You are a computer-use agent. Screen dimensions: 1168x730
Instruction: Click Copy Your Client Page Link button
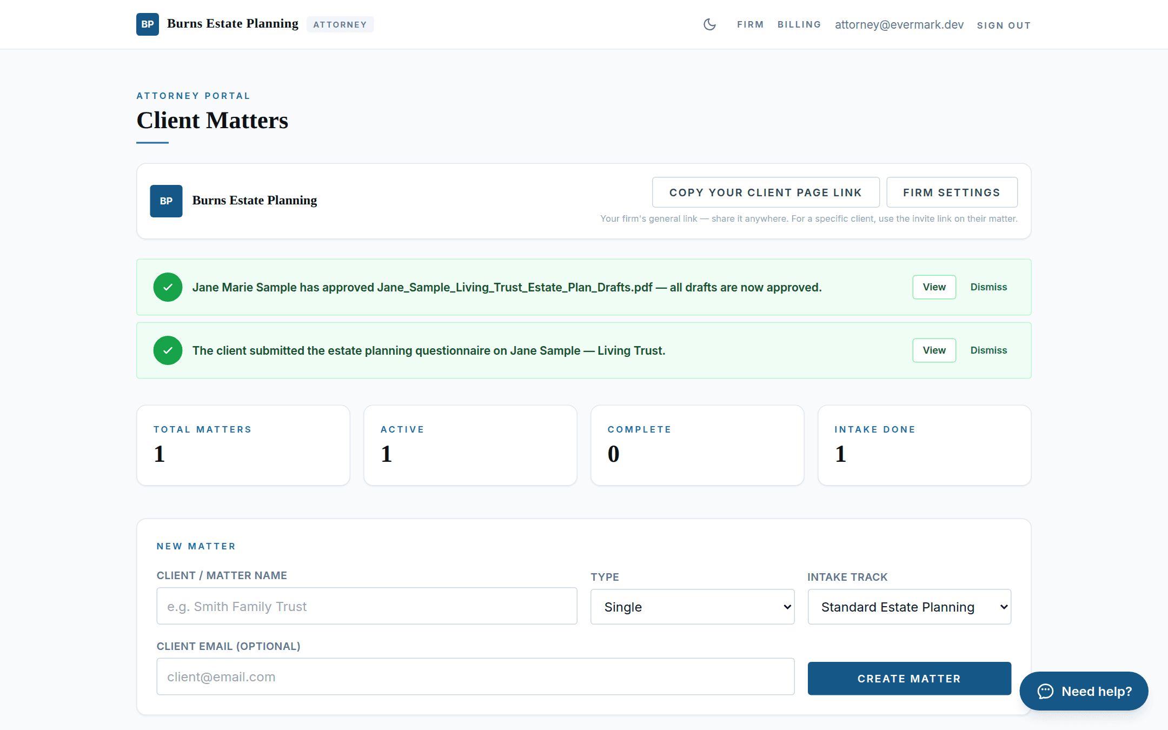[766, 193]
